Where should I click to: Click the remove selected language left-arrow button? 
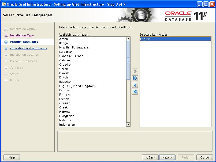tap(135, 85)
